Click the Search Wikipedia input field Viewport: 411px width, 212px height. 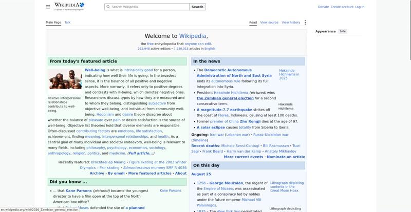pos(147,7)
